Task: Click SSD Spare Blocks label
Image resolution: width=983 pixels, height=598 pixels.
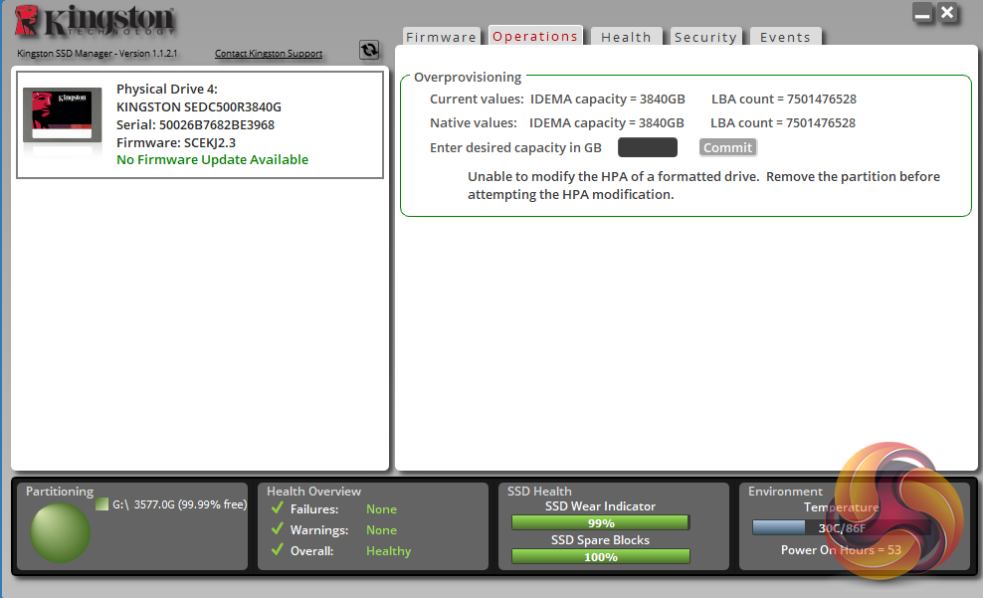Action: 600,539
